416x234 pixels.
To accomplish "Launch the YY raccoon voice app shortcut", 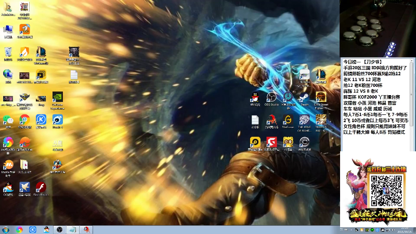I will click(x=288, y=144).
